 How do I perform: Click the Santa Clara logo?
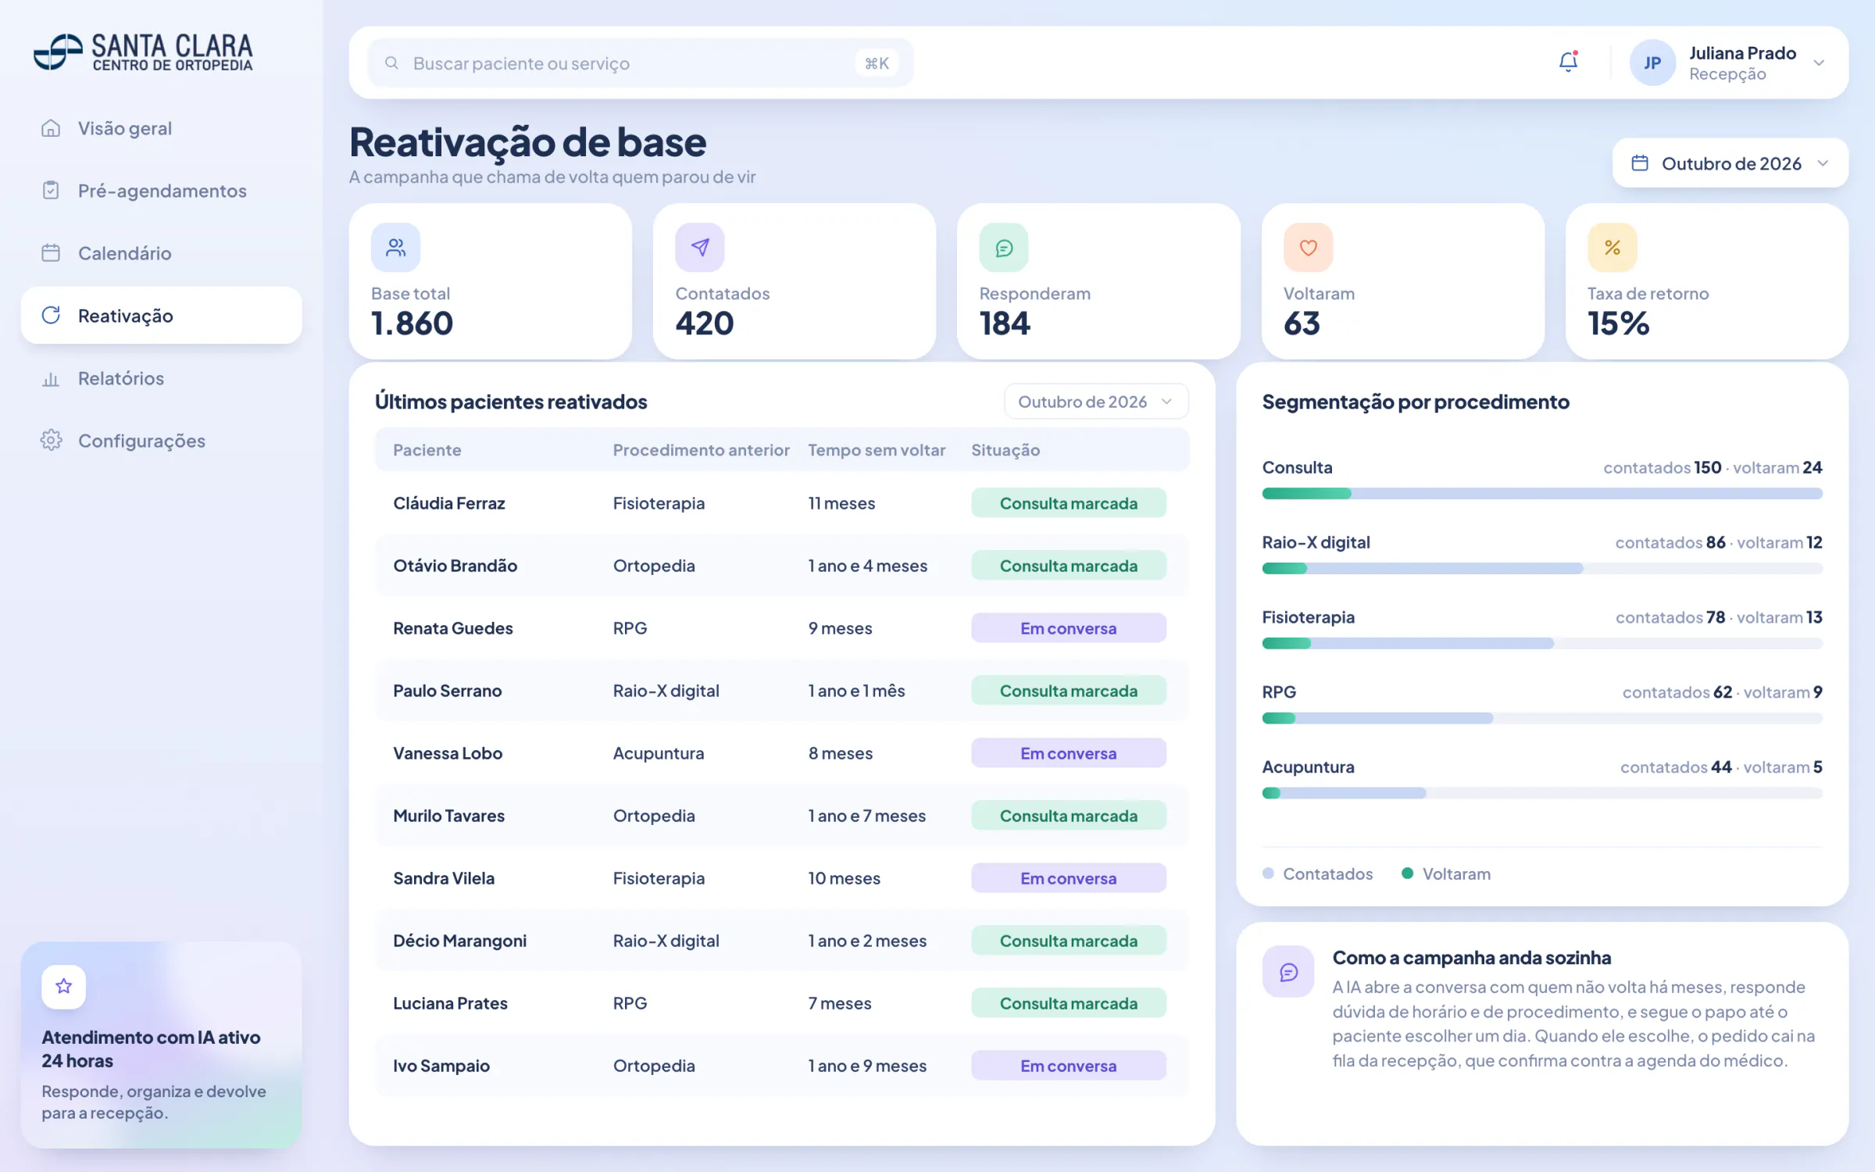(x=144, y=52)
